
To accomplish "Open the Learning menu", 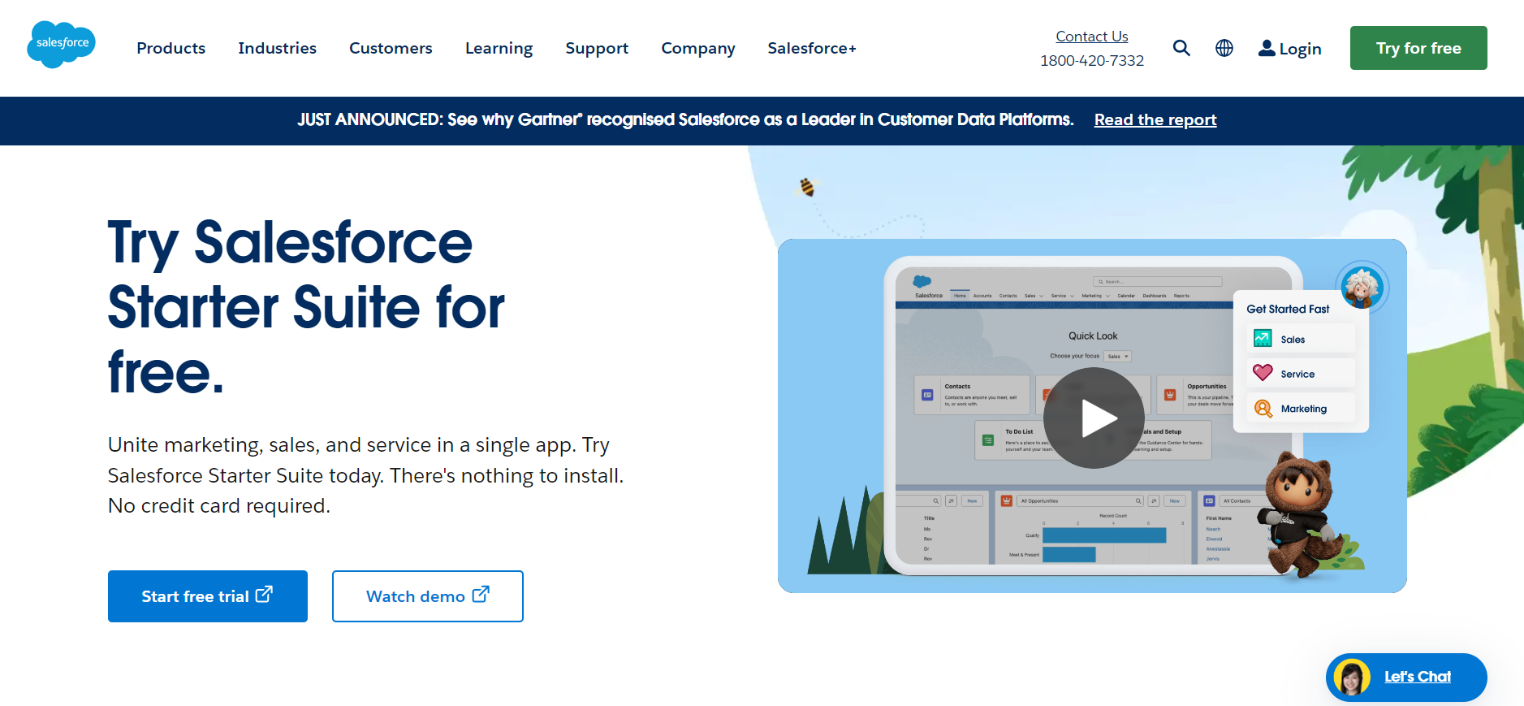I will click(x=499, y=48).
